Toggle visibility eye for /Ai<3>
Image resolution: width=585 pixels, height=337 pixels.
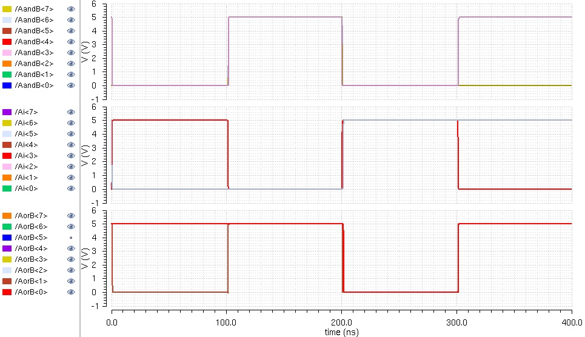[x=71, y=156]
